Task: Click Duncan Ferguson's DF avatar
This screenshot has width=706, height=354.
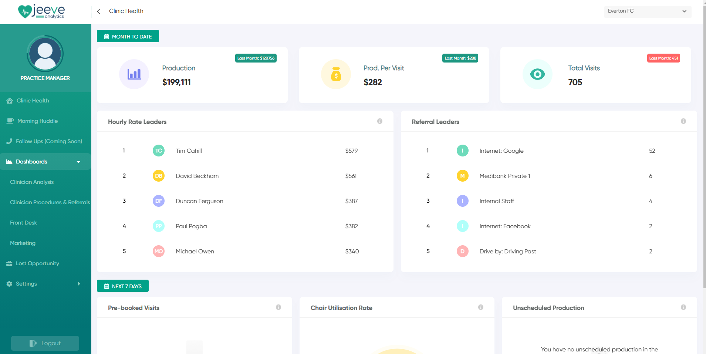Action: point(159,201)
